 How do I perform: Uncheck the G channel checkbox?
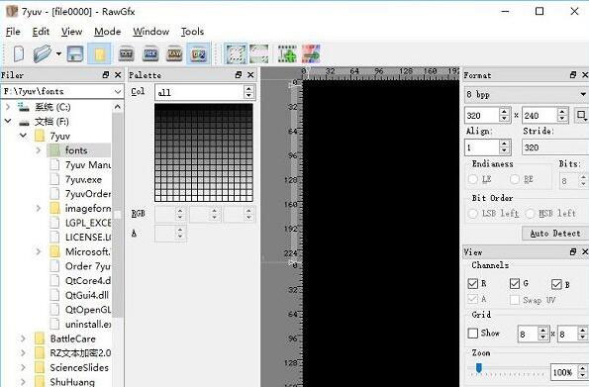click(x=515, y=283)
